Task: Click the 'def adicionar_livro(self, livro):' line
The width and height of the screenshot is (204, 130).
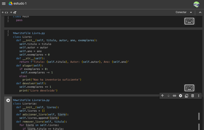Action: click(42, 114)
